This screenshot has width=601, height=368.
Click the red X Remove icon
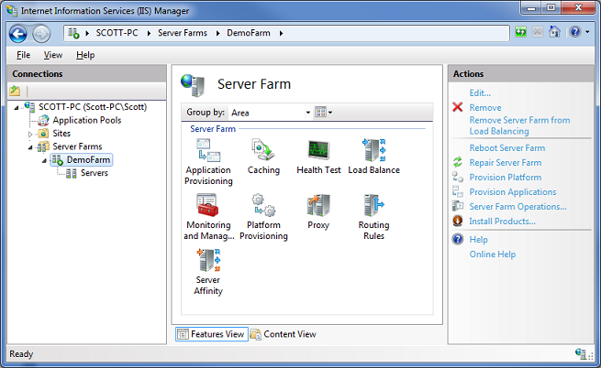point(458,107)
